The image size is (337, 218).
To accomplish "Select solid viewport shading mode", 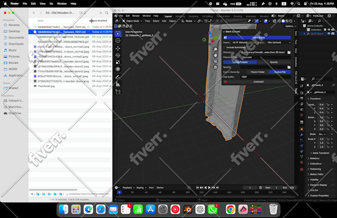I will pos(283,21).
